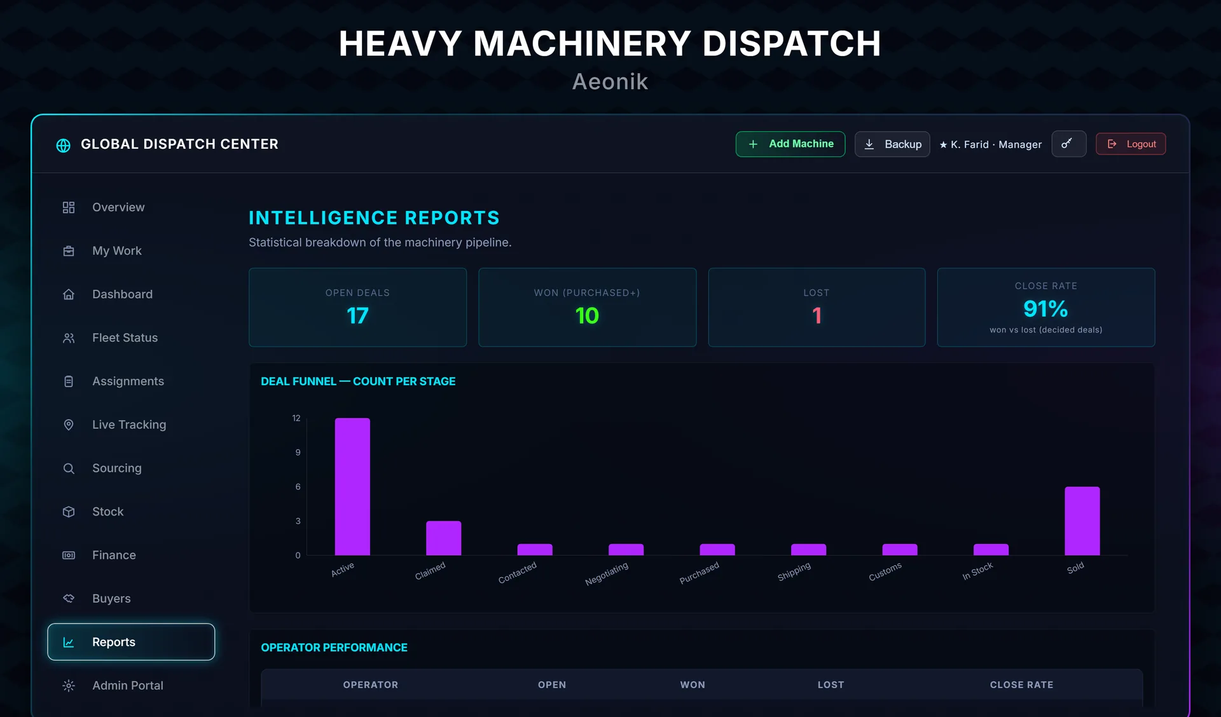
Task: Click the Won (Purchased+) card
Action: pos(587,308)
